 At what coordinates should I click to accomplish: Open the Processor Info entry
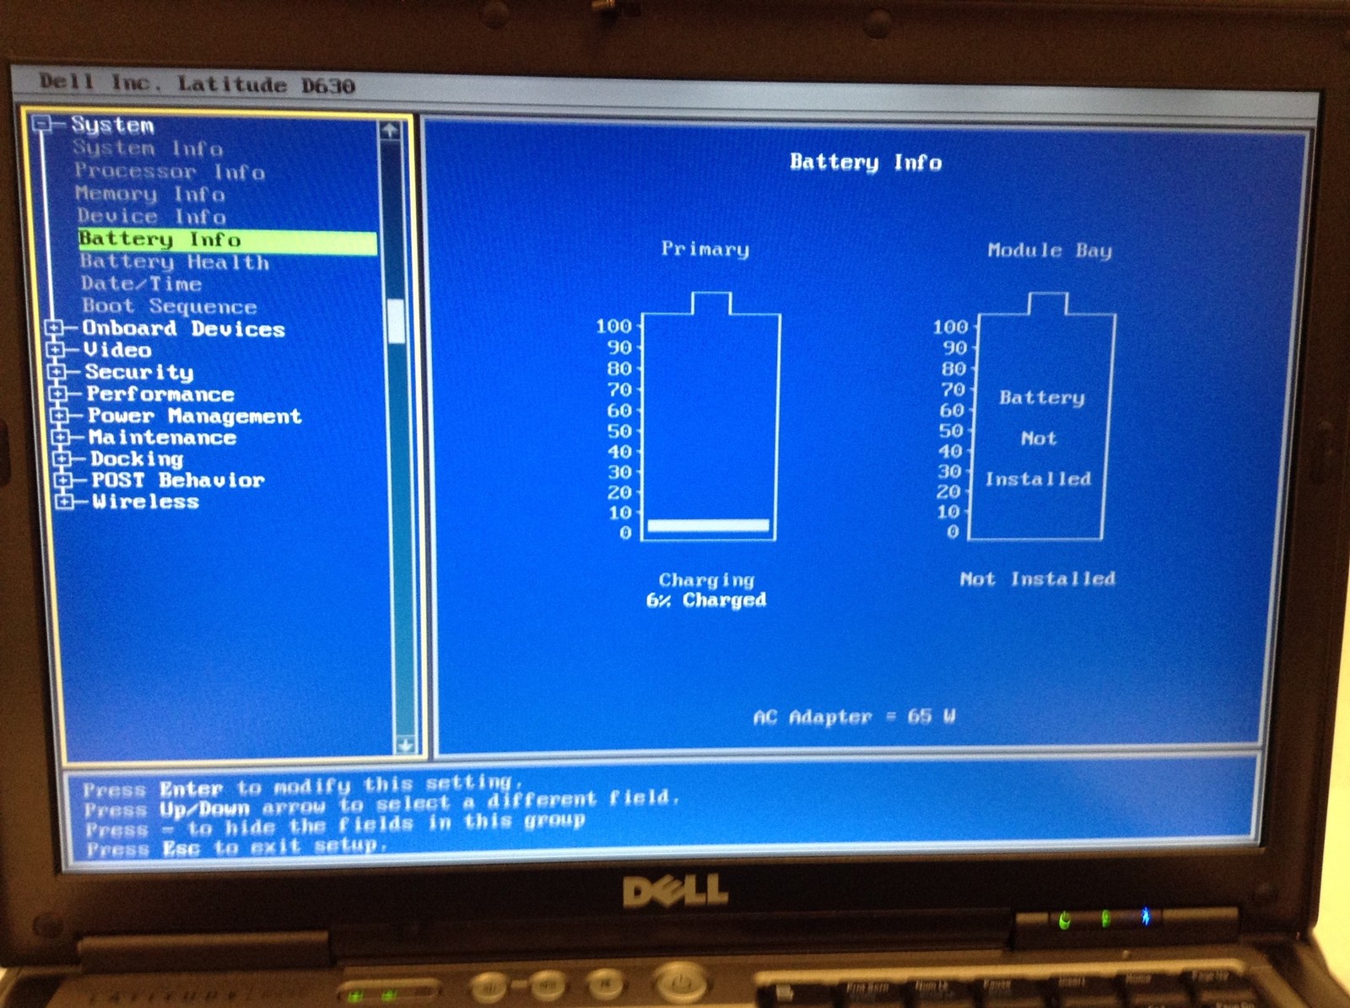[170, 171]
